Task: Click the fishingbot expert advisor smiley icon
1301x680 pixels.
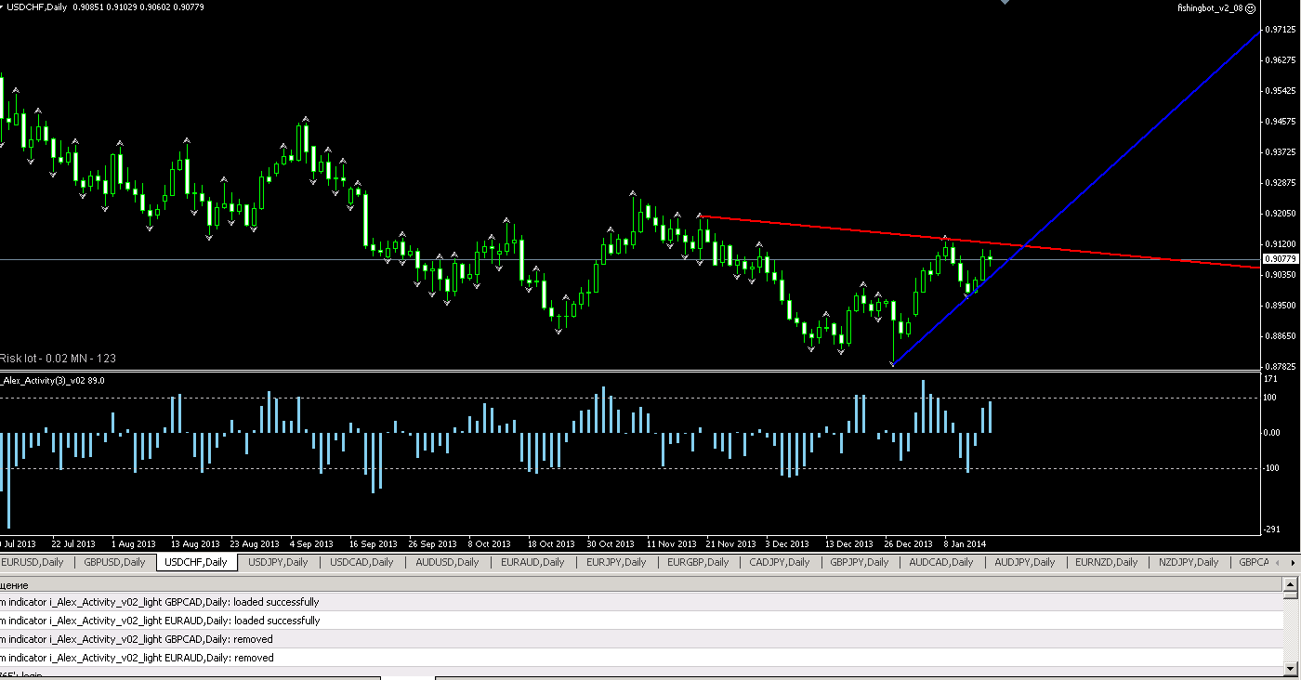Action: (1251, 7)
